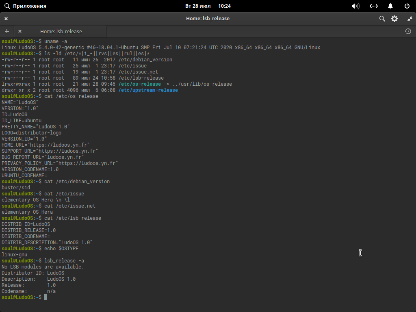This screenshot has width=416, height=312.
Task: Close the terminal window with X
Action: (x=6, y=19)
